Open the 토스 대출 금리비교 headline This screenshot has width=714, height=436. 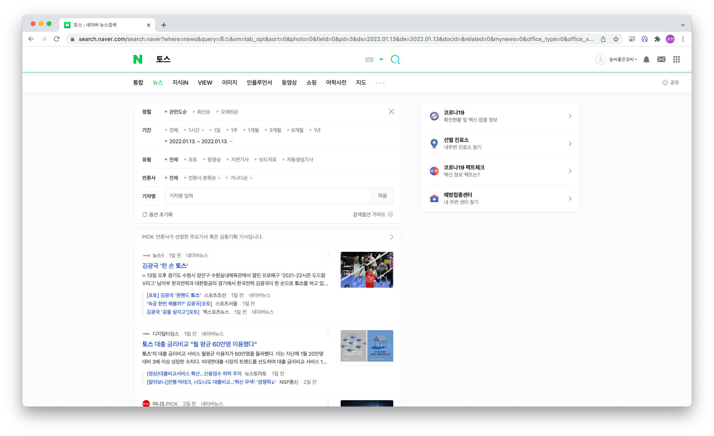point(200,344)
